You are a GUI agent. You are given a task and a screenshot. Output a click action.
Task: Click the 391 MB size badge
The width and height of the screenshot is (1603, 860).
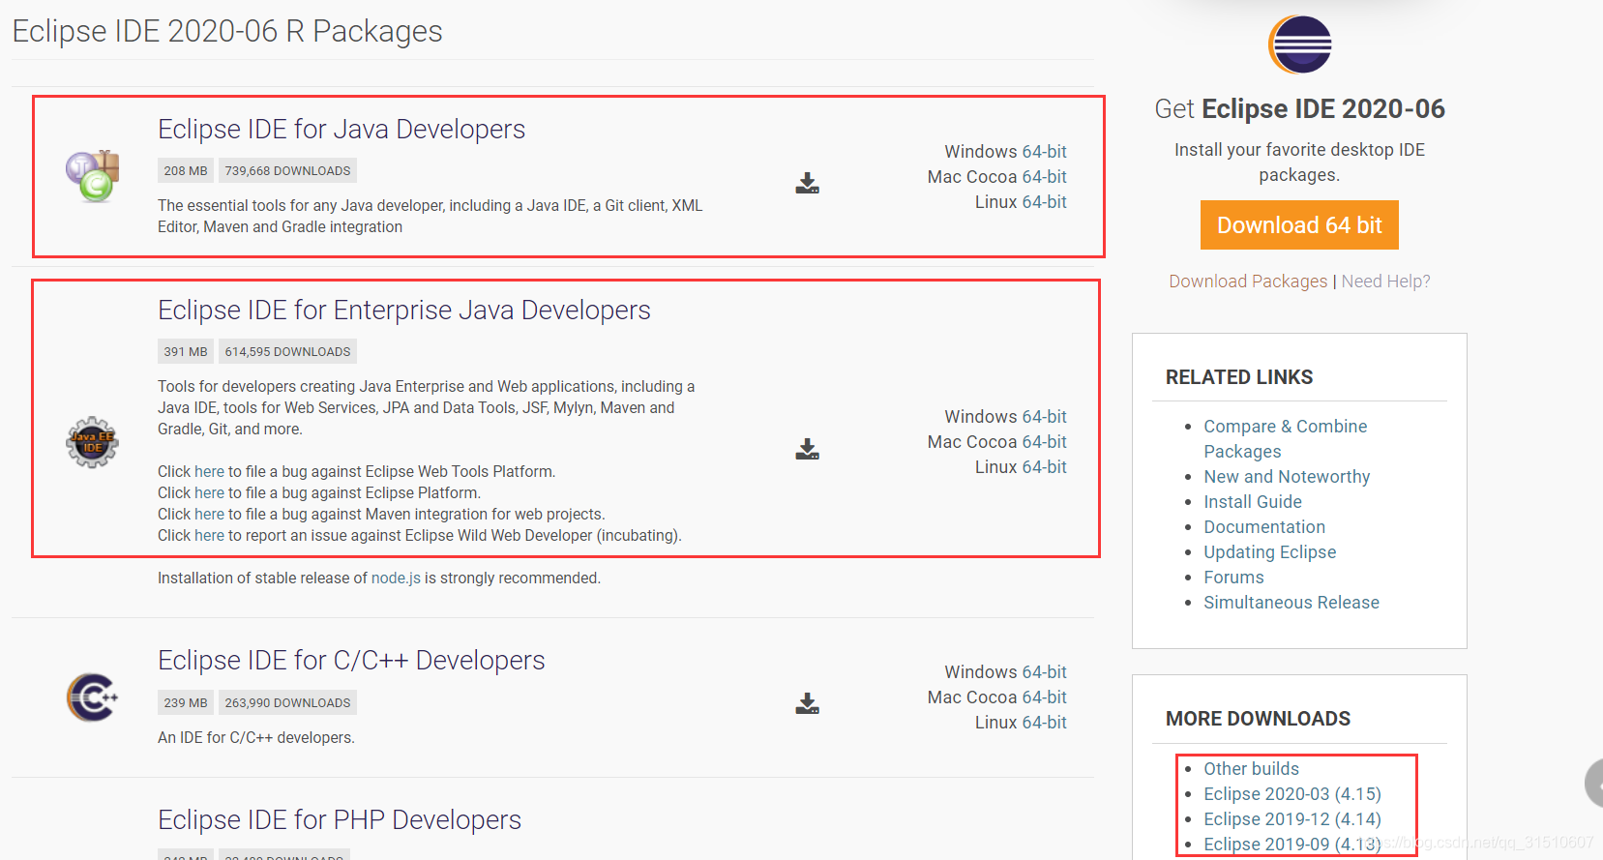pyautogui.click(x=186, y=351)
